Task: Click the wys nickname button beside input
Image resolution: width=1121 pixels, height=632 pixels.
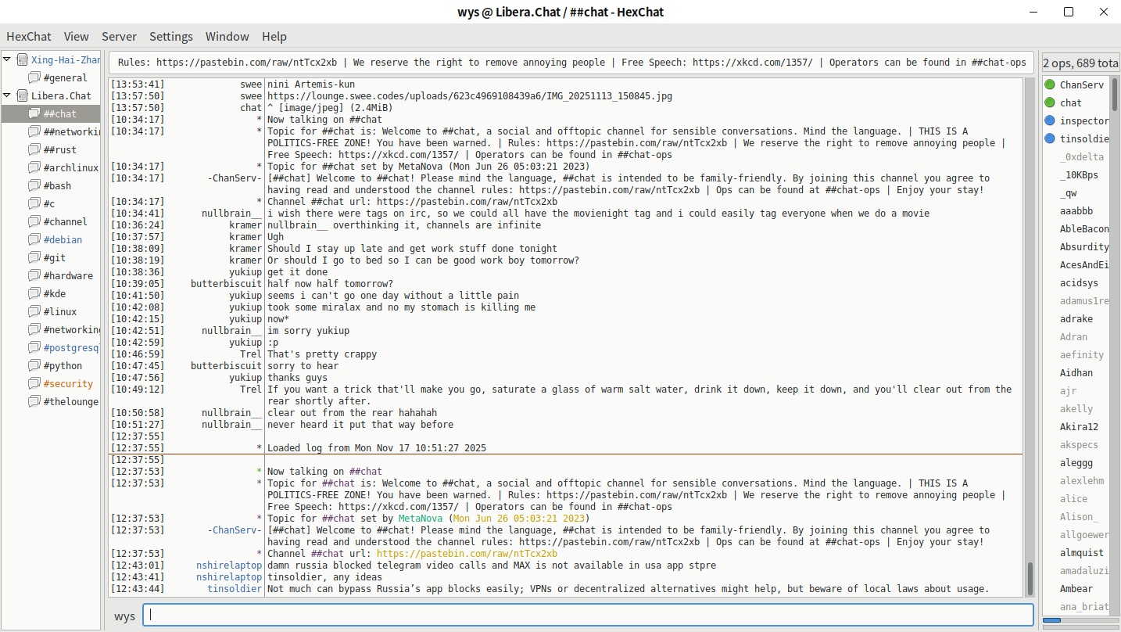Action: coord(125,616)
